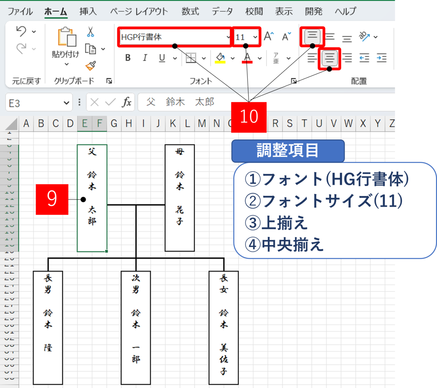Viewport: 437px width, 388px height.
Task: Toggle Bold formatting
Action: 128,58
